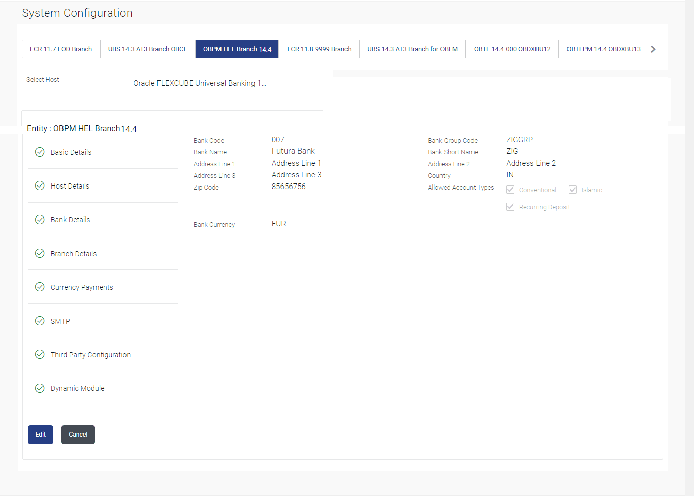Click the bank short name value ZIG
The image size is (694, 496).
pos(512,151)
